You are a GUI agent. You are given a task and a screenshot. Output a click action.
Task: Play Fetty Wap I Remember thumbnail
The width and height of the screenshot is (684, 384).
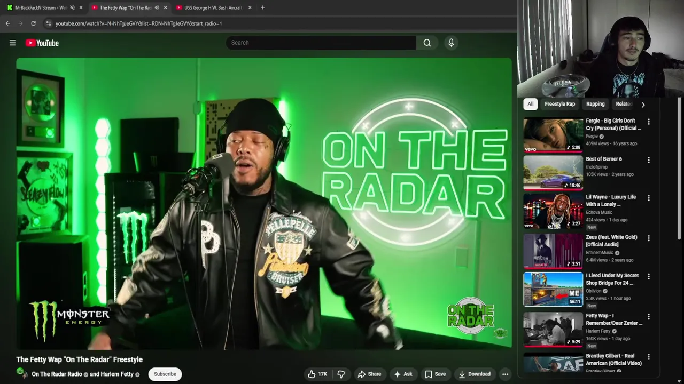(553, 330)
